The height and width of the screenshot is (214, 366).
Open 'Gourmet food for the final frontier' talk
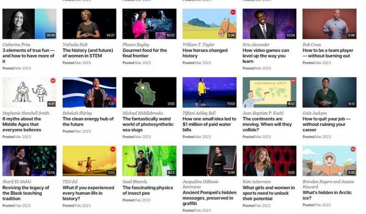(145, 53)
